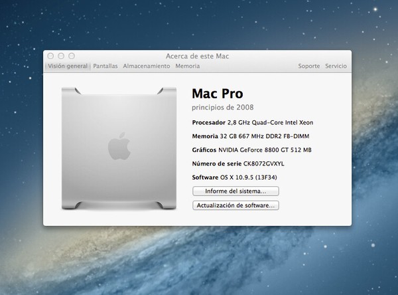Click the Número de serie label
The height and width of the screenshot is (295, 398).
click(x=217, y=163)
